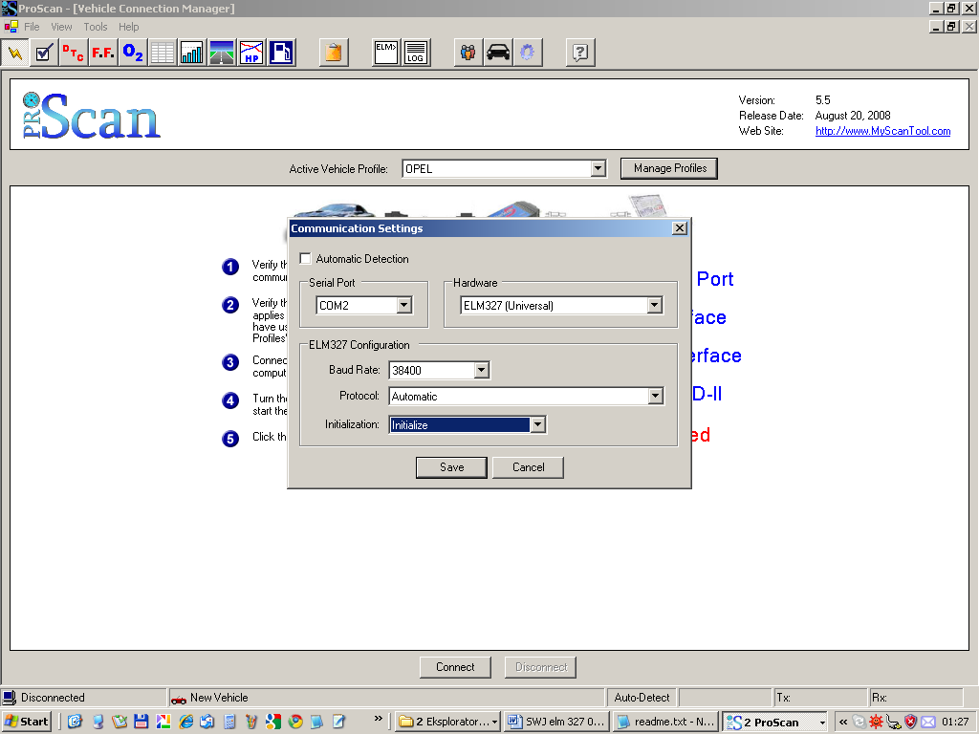The image size is (979, 734).
Task: Cancel the Communication Settings dialog
Action: [x=528, y=467]
